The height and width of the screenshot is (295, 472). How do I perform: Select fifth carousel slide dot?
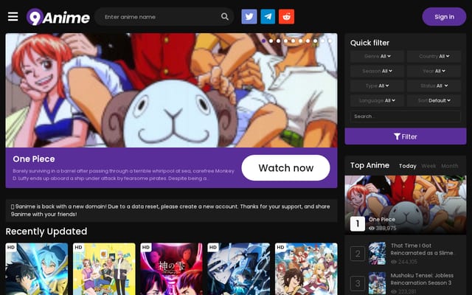pyautogui.click(x=294, y=41)
